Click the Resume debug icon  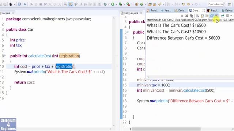coord(31,4)
